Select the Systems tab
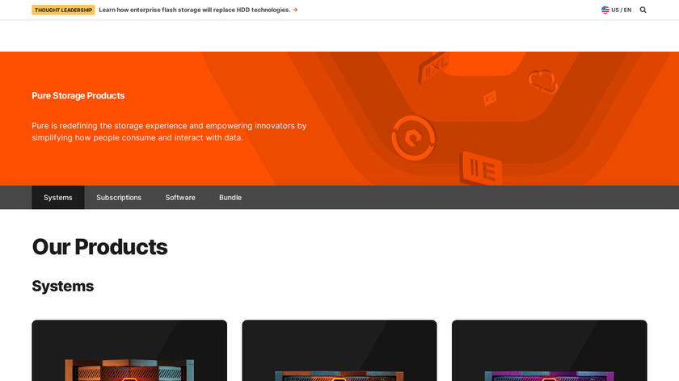679x381 pixels. 58,197
